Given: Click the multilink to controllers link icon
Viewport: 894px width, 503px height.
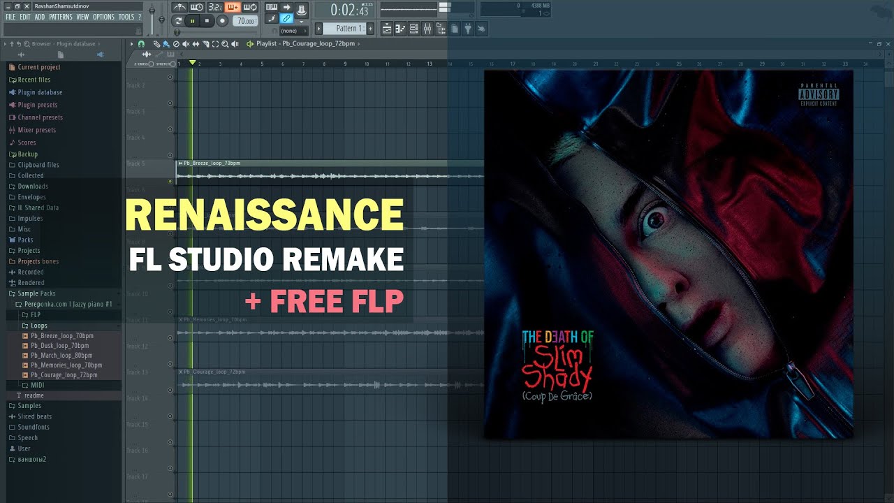Looking at the screenshot, I should (x=286, y=19).
